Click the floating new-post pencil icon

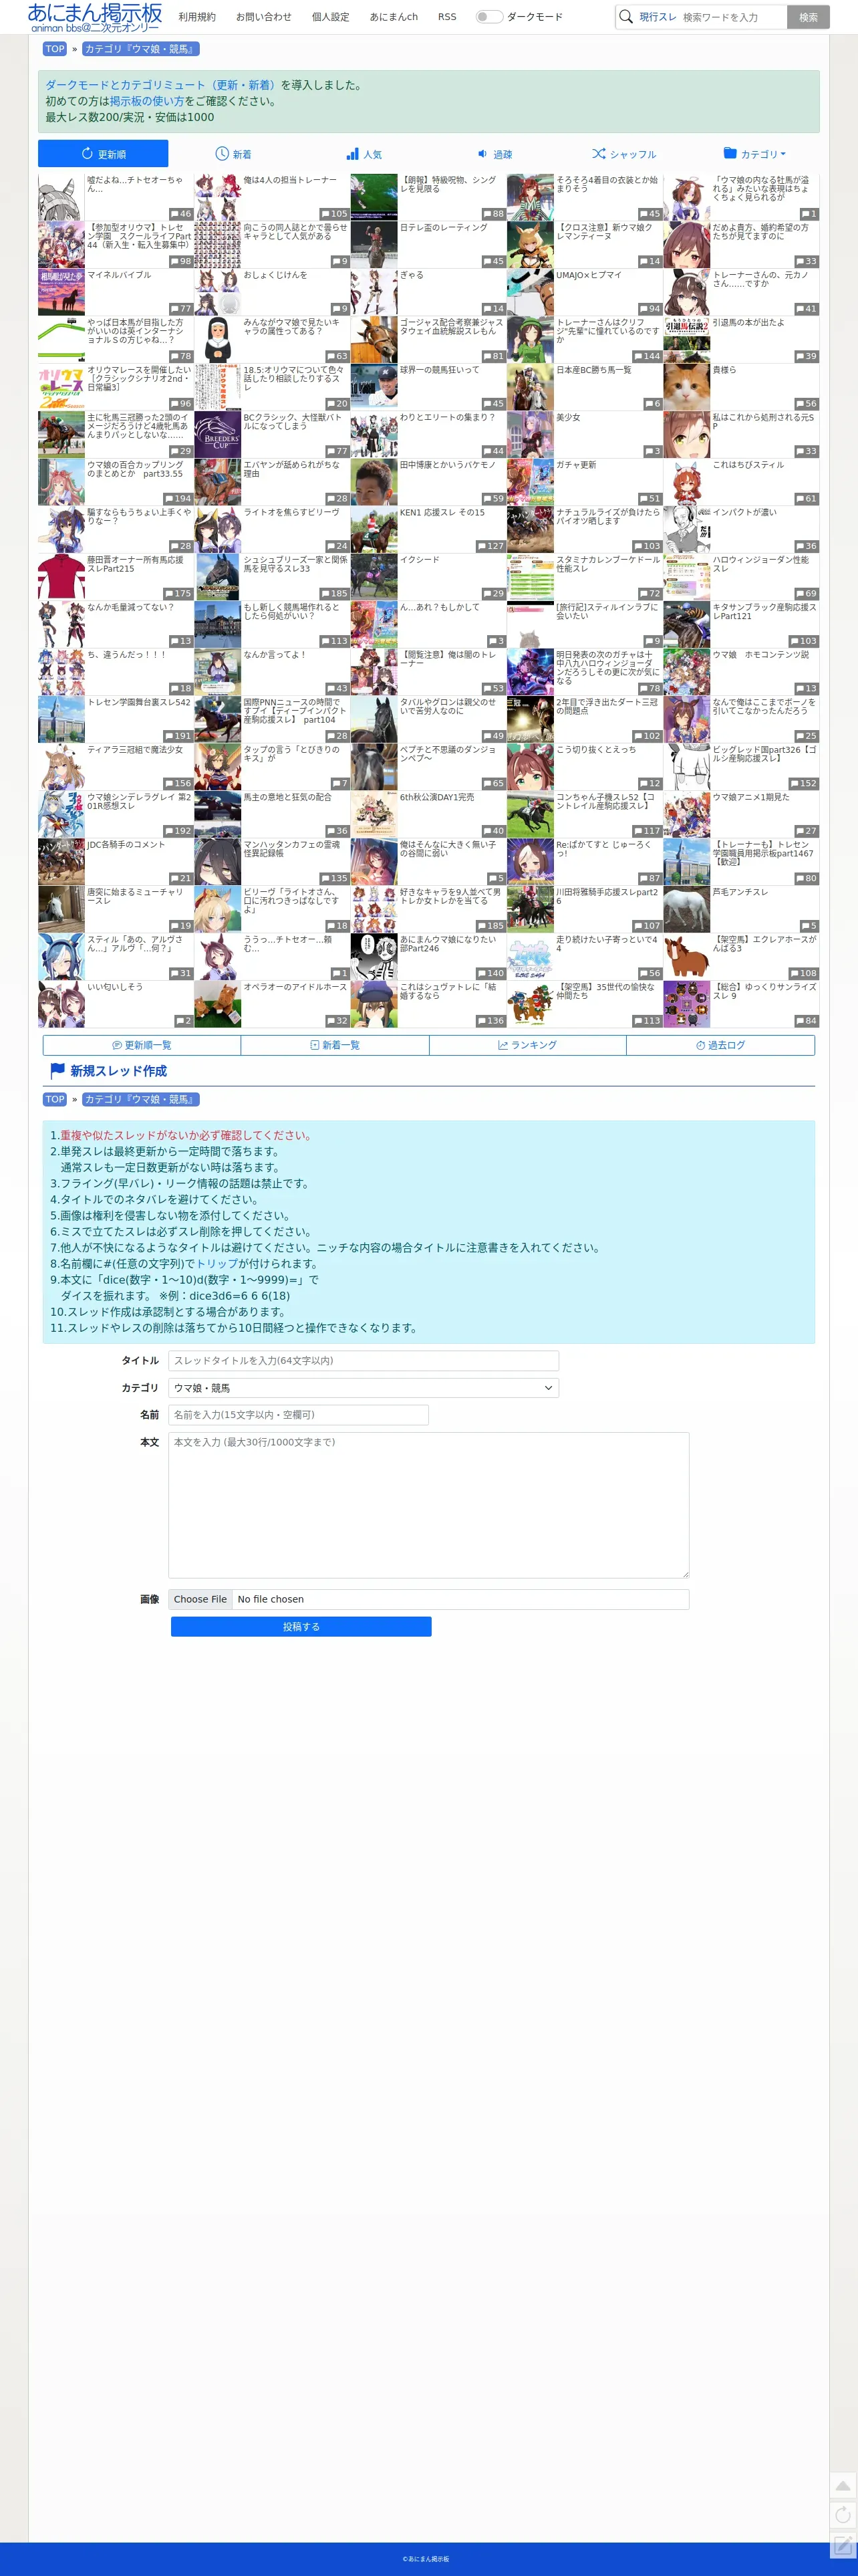point(843,2544)
